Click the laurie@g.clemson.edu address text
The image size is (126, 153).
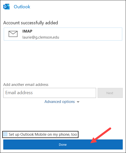41,37
